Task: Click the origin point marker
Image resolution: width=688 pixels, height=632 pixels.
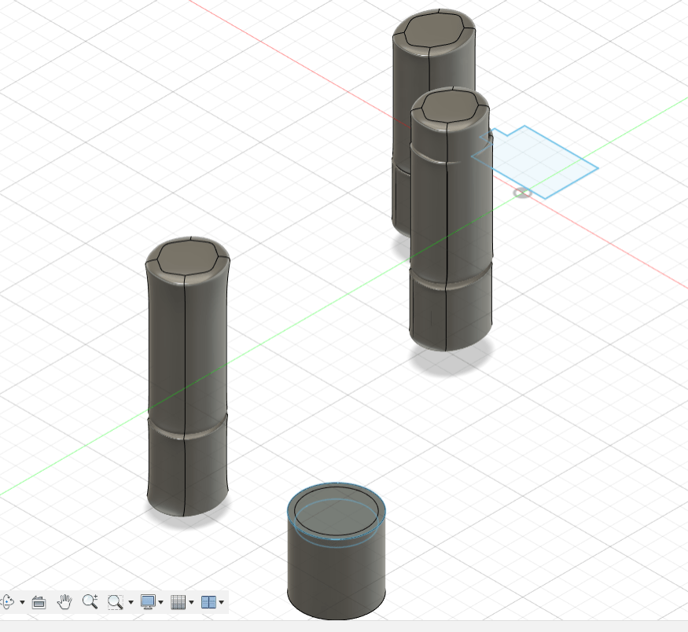Action: [x=522, y=192]
